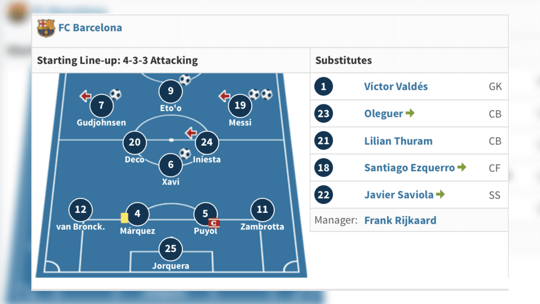Click the red substitution arrow near Messi
The image size is (540, 304).
point(224,96)
